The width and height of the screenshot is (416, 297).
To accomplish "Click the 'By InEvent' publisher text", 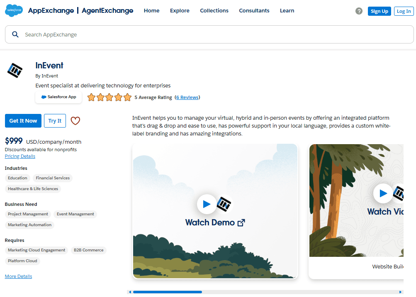I will pyautogui.click(x=47, y=76).
